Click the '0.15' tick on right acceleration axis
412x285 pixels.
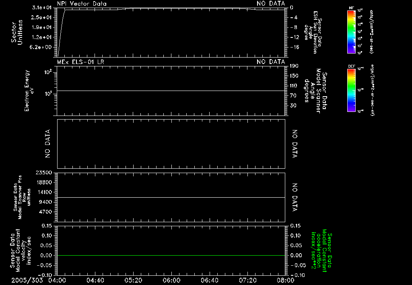coord(296,226)
